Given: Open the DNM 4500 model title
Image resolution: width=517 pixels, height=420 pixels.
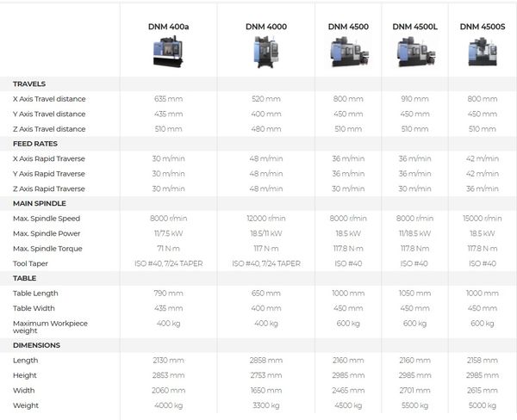Looking at the screenshot, I should pyautogui.click(x=349, y=27).
